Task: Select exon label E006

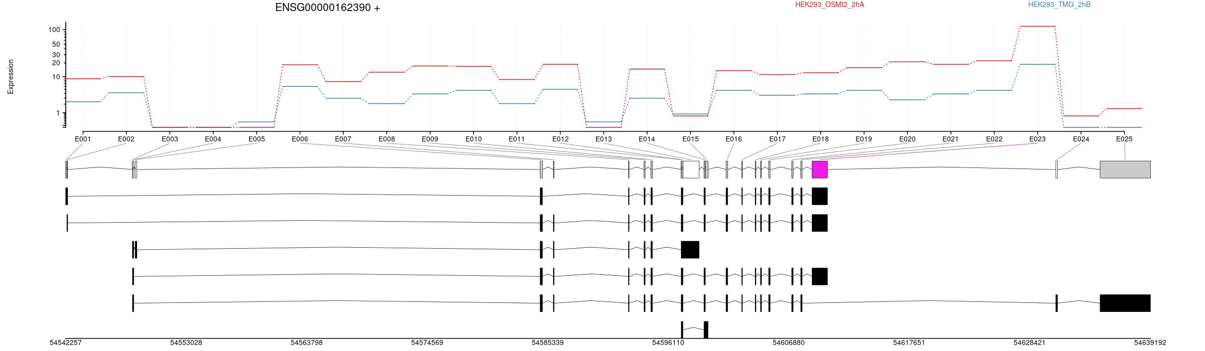Action: point(300,139)
